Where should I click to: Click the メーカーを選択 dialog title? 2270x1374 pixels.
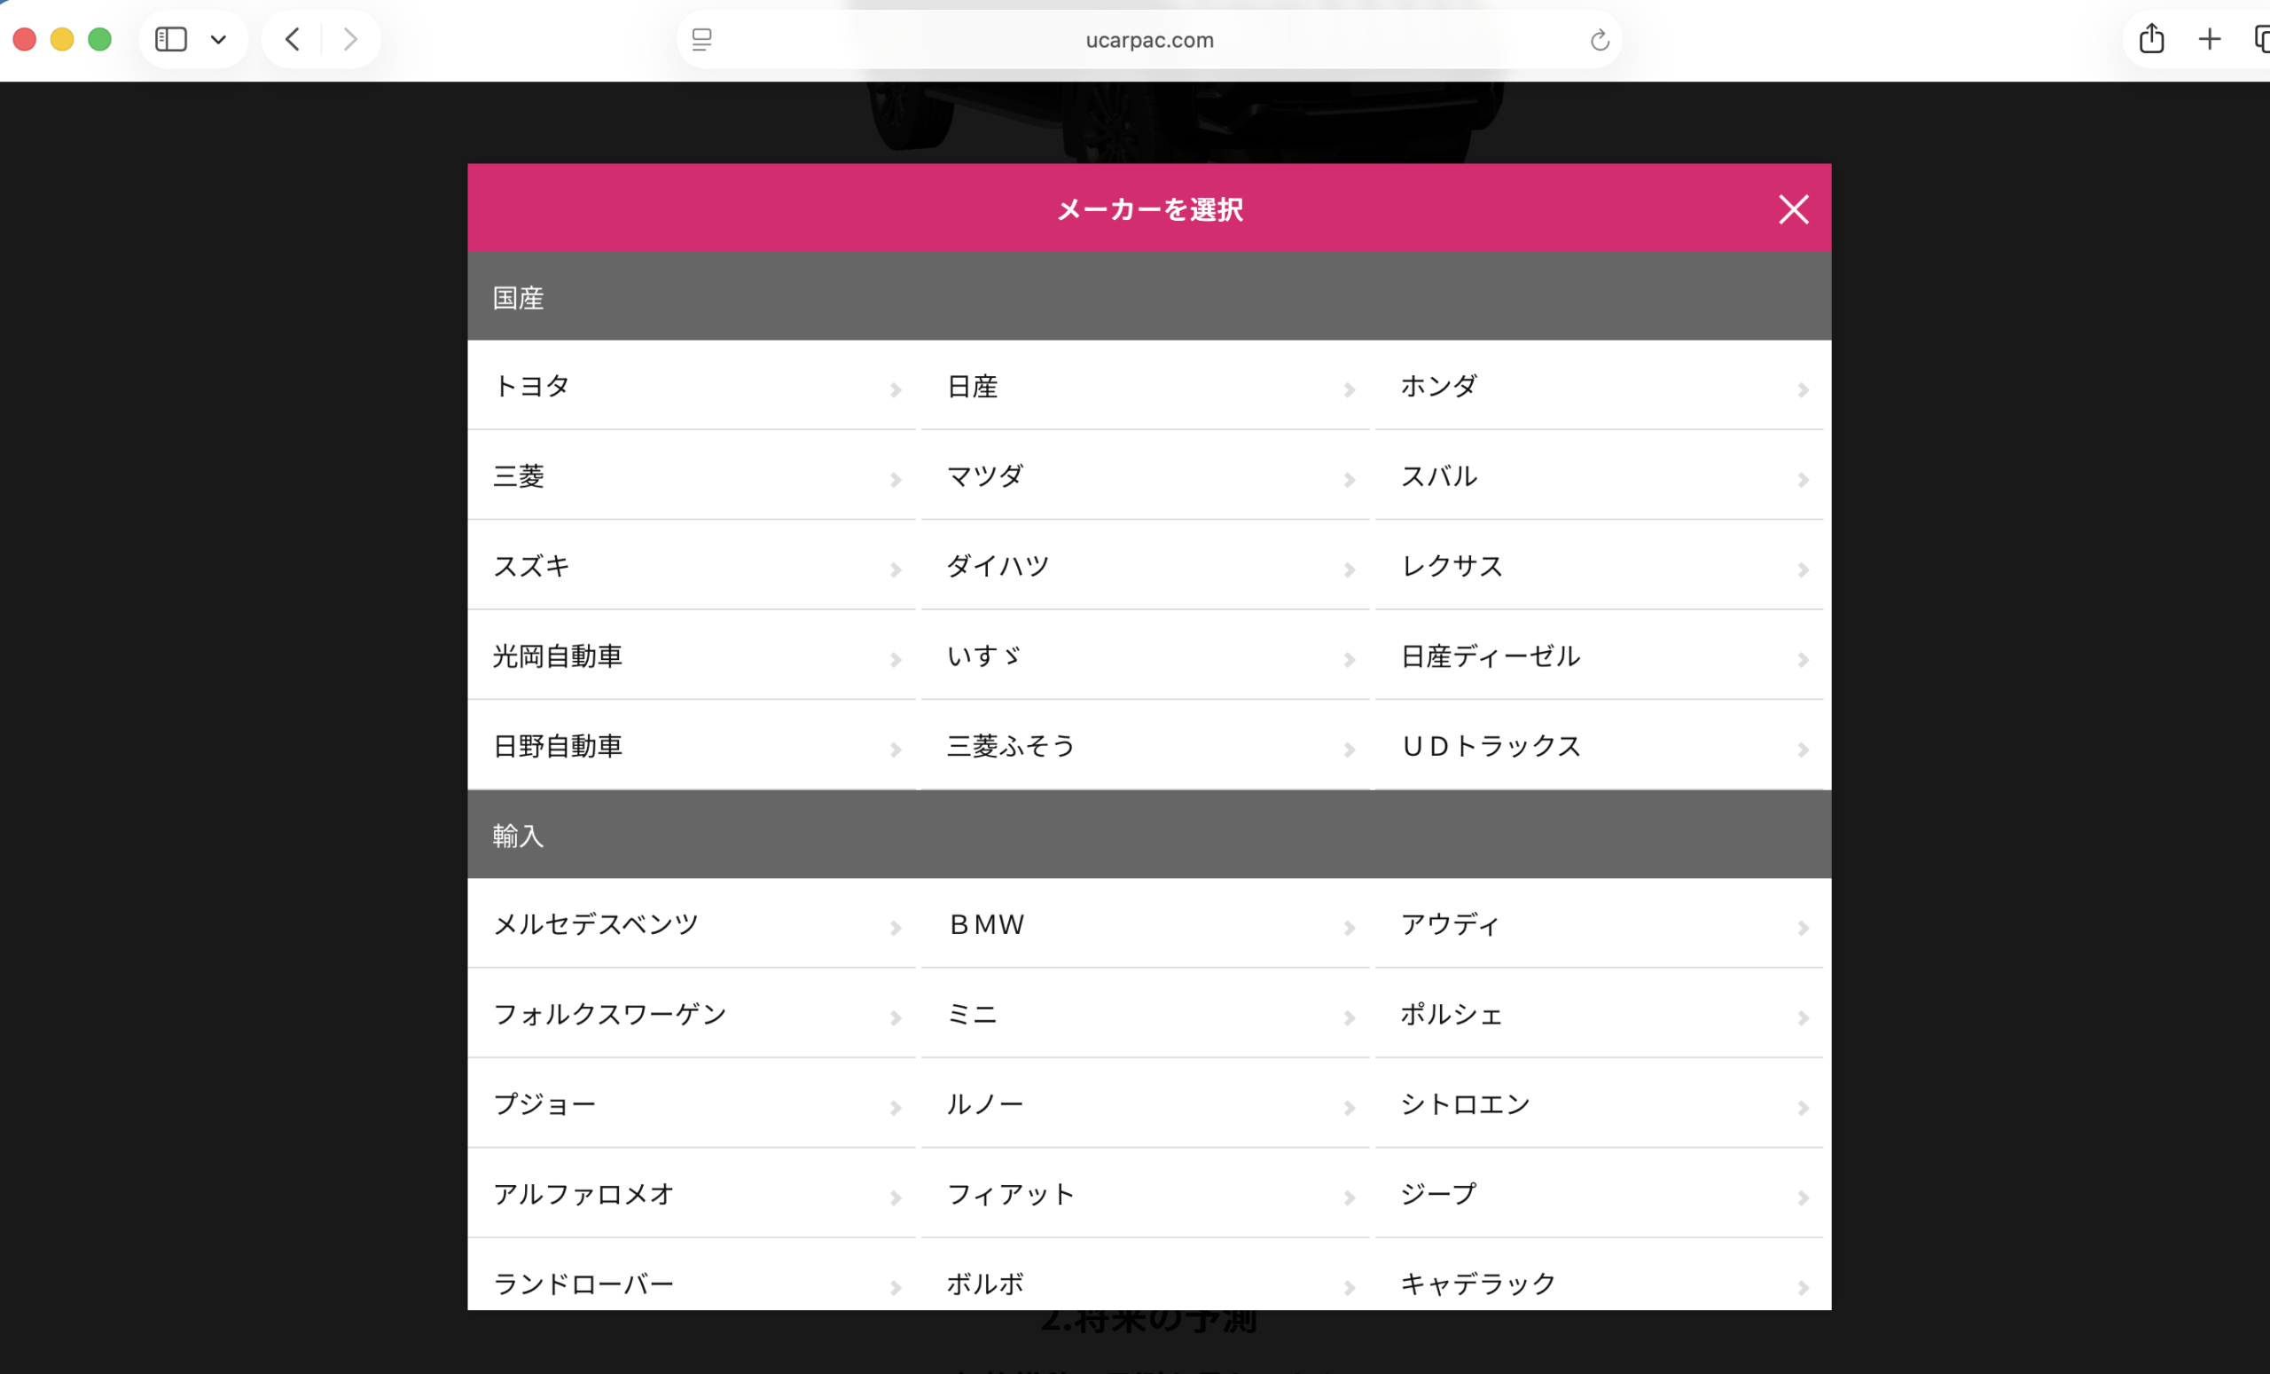[x=1150, y=209]
